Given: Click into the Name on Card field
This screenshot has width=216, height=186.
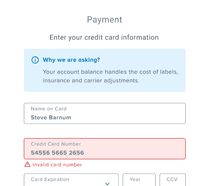Looking at the screenshot, I should pyautogui.click(x=105, y=113).
